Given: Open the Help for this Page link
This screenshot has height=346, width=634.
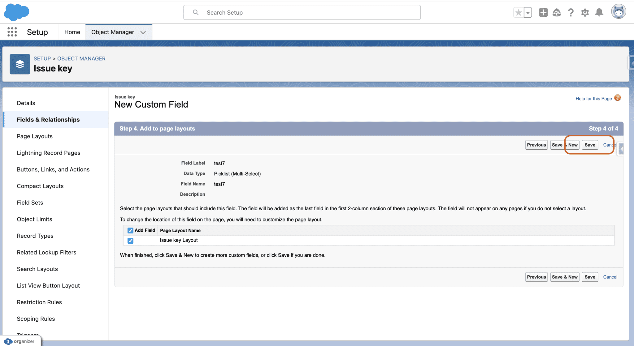Looking at the screenshot, I should click(593, 98).
